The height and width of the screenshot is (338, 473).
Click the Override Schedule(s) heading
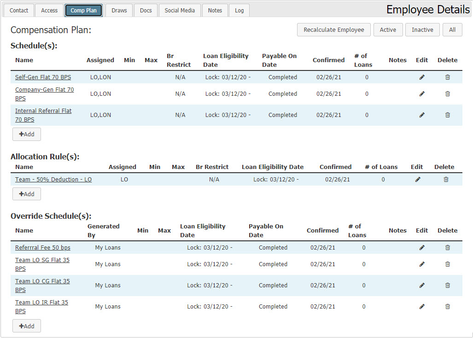51,216
